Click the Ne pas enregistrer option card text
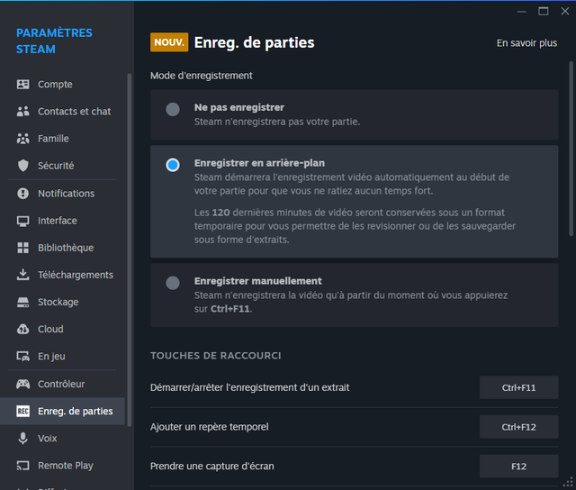This screenshot has height=490, width=576. (277, 114)
